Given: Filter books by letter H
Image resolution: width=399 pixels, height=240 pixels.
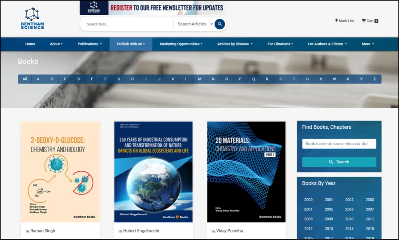Looking at the screenshot, I should pos(132,79).
